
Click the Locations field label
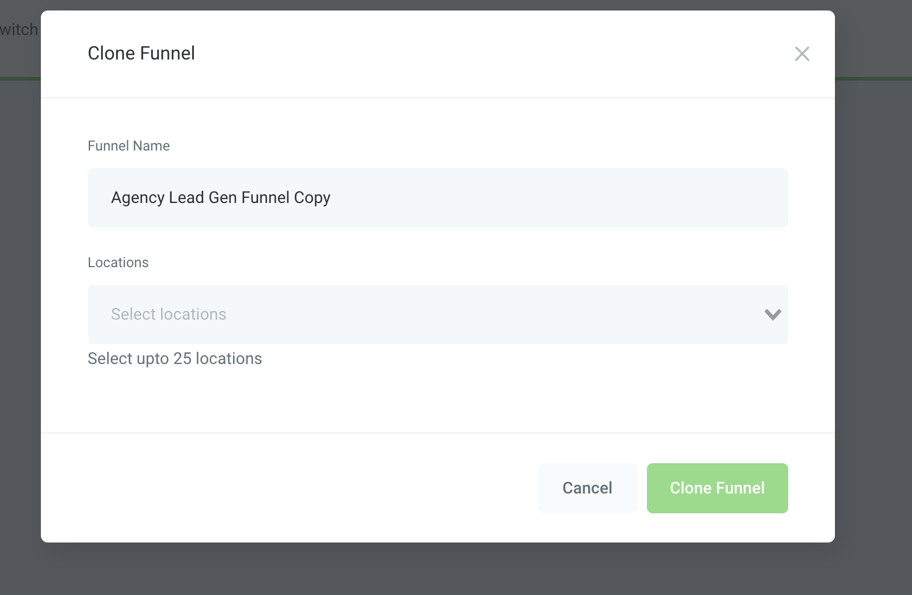point(118,262)
